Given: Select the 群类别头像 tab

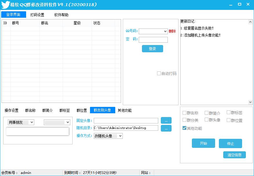Looking at the screenshot, I should tap(102, 110).
